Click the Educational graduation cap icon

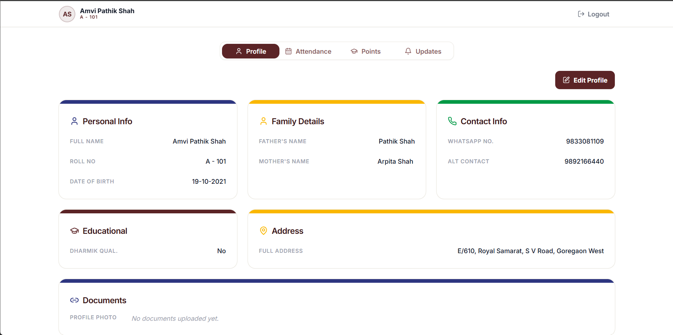[x=75, y=231]
